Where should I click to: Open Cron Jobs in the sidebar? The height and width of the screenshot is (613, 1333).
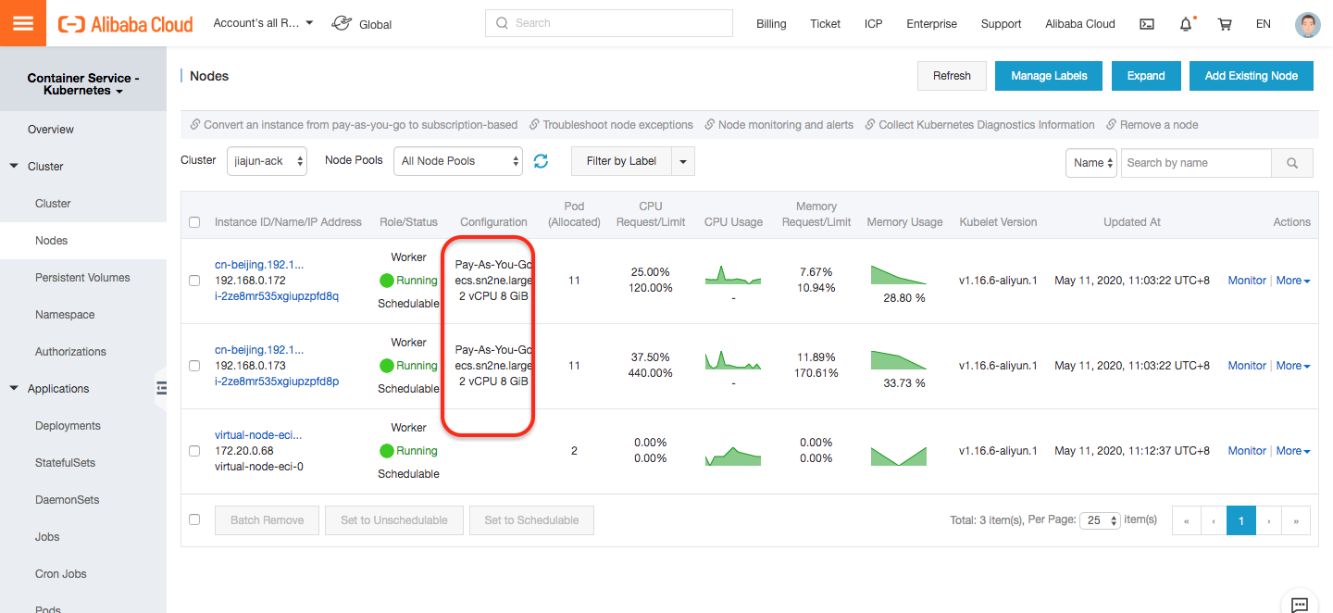coord(60,574)
